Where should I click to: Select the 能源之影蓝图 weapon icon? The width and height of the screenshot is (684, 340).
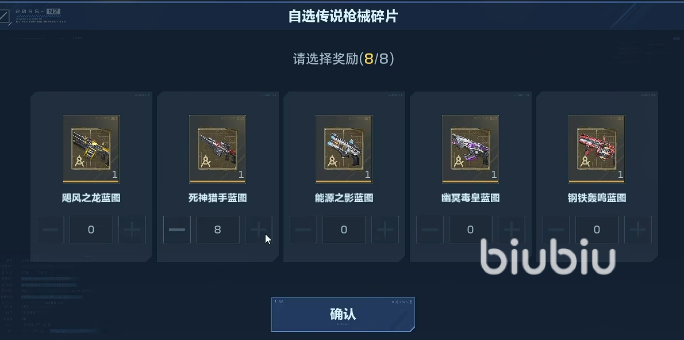coord(344,149)
